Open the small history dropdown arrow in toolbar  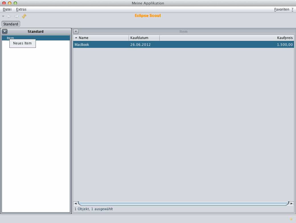click(x=3, y=16)
